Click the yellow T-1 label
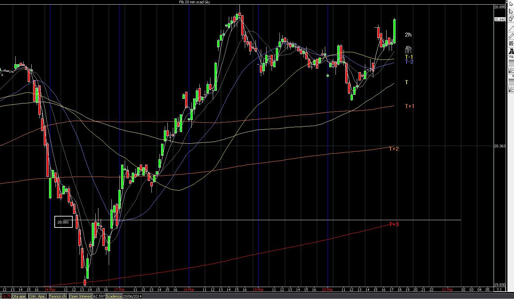 (x=409, y=57)
